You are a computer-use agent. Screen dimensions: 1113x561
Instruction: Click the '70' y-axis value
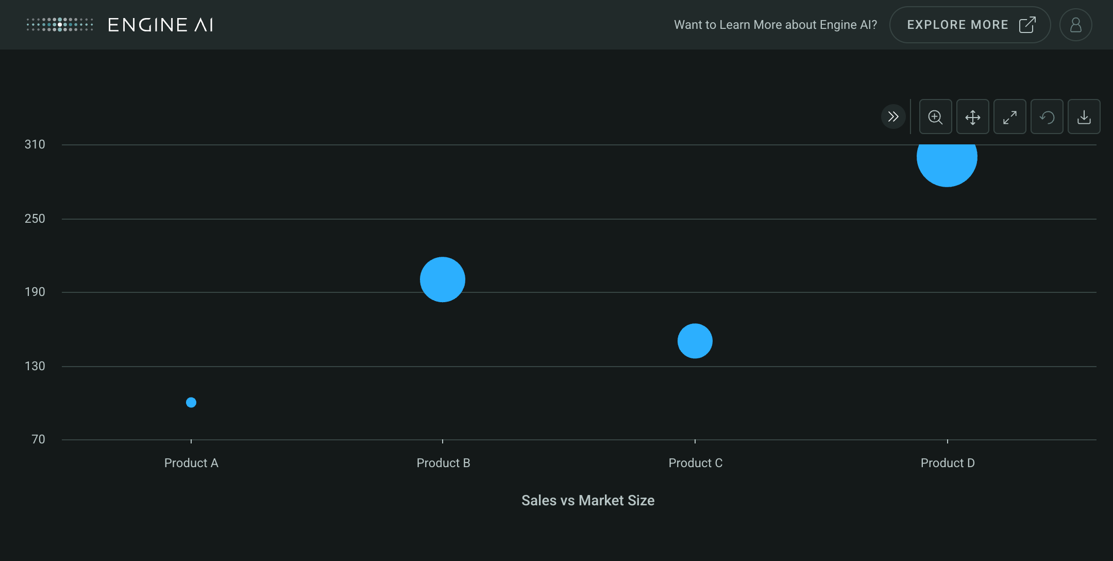(x=39, y=439)
